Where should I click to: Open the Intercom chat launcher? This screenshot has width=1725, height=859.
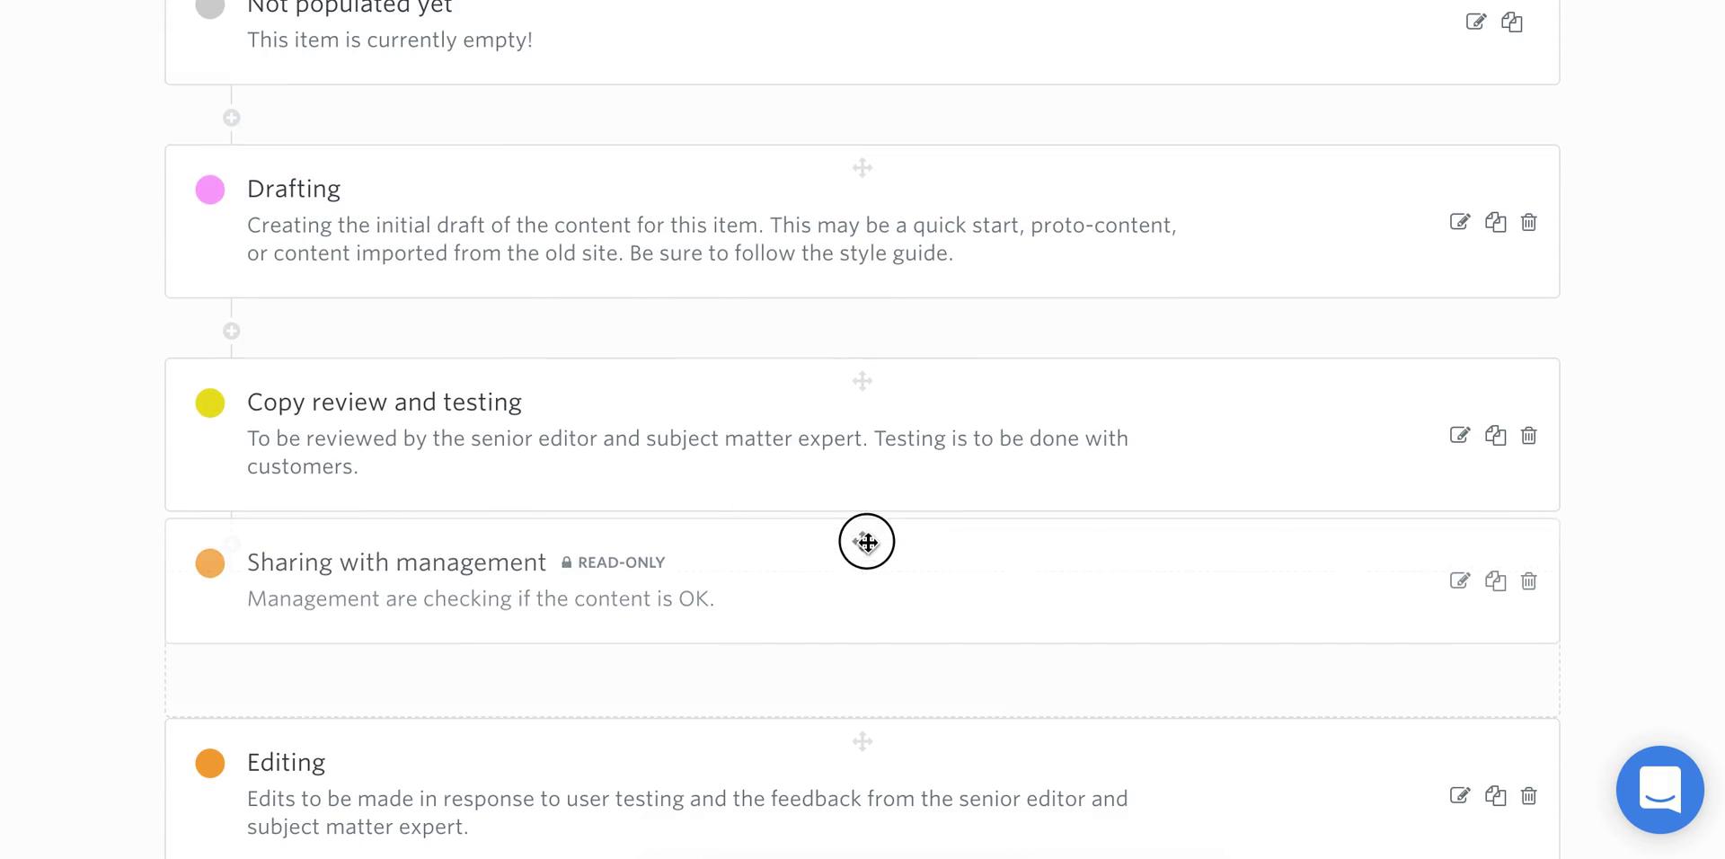coord(1660,790)
